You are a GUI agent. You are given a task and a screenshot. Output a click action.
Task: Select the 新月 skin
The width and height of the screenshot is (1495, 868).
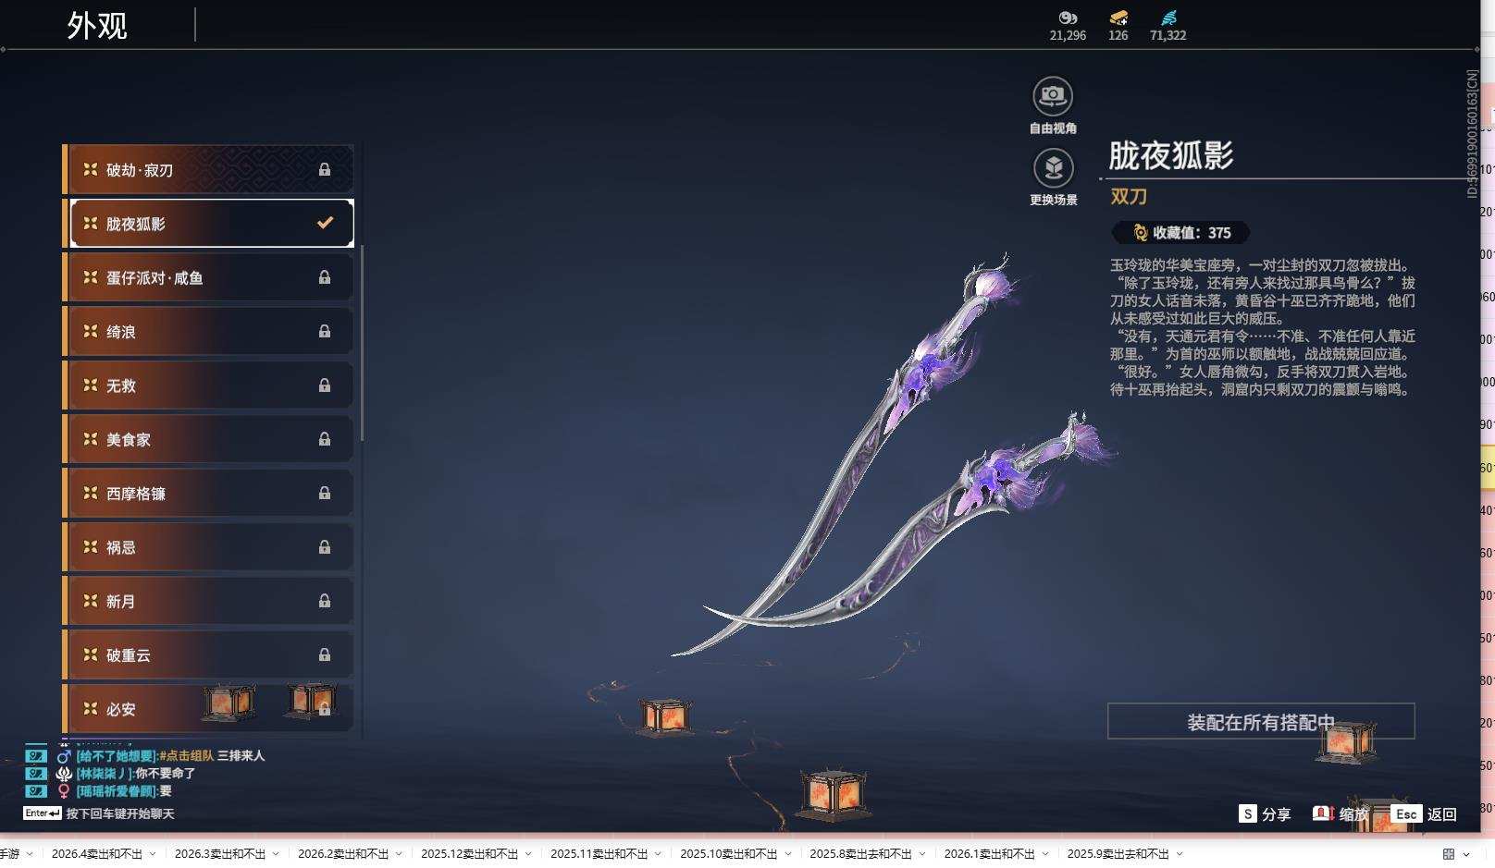click(x=208, y=601)
